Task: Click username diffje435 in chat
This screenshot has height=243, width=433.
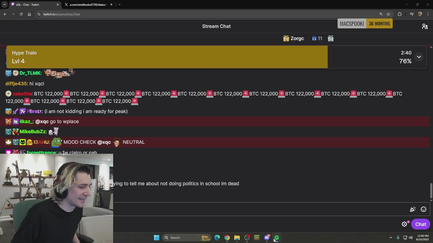Action: coord(16,84)
